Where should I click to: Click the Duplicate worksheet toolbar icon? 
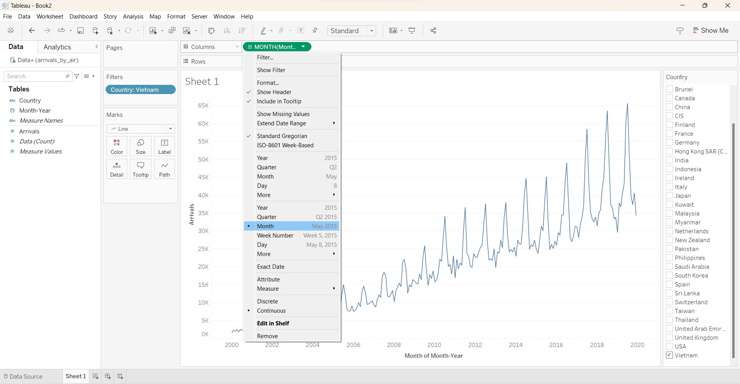[x=172, y=31]
